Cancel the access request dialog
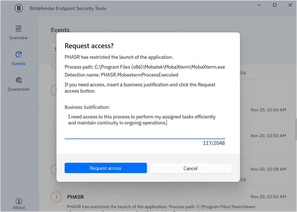Viewport: 297px width, 212px height. pyautogui.click(x=191, y=168)
